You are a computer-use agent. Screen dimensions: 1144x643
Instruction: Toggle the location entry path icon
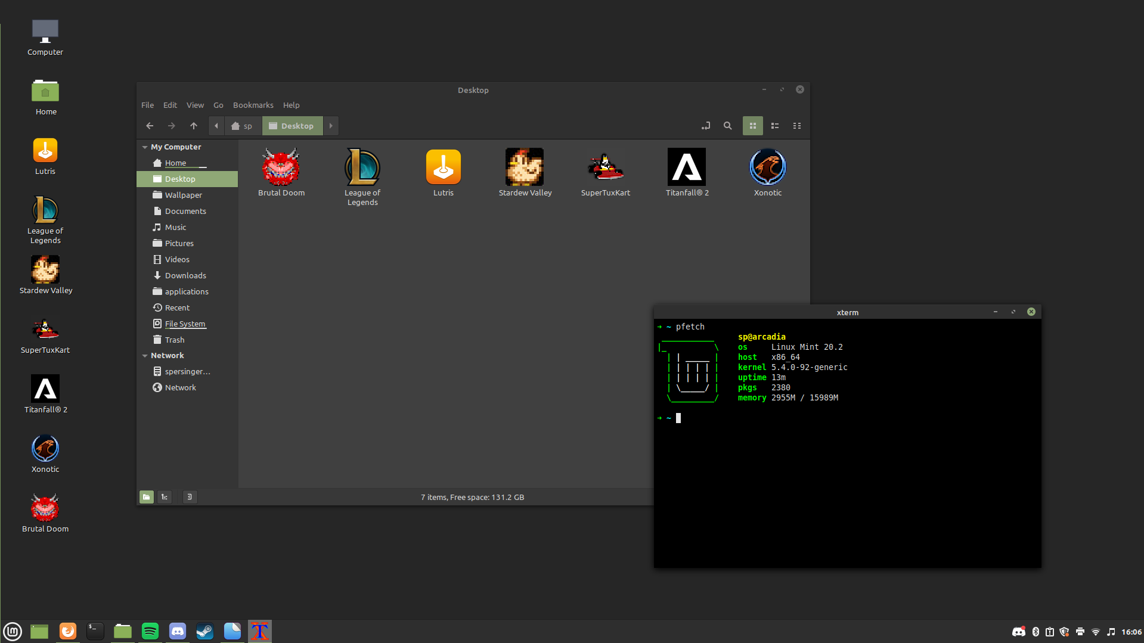pyautogui.click(x=706, y=126)
